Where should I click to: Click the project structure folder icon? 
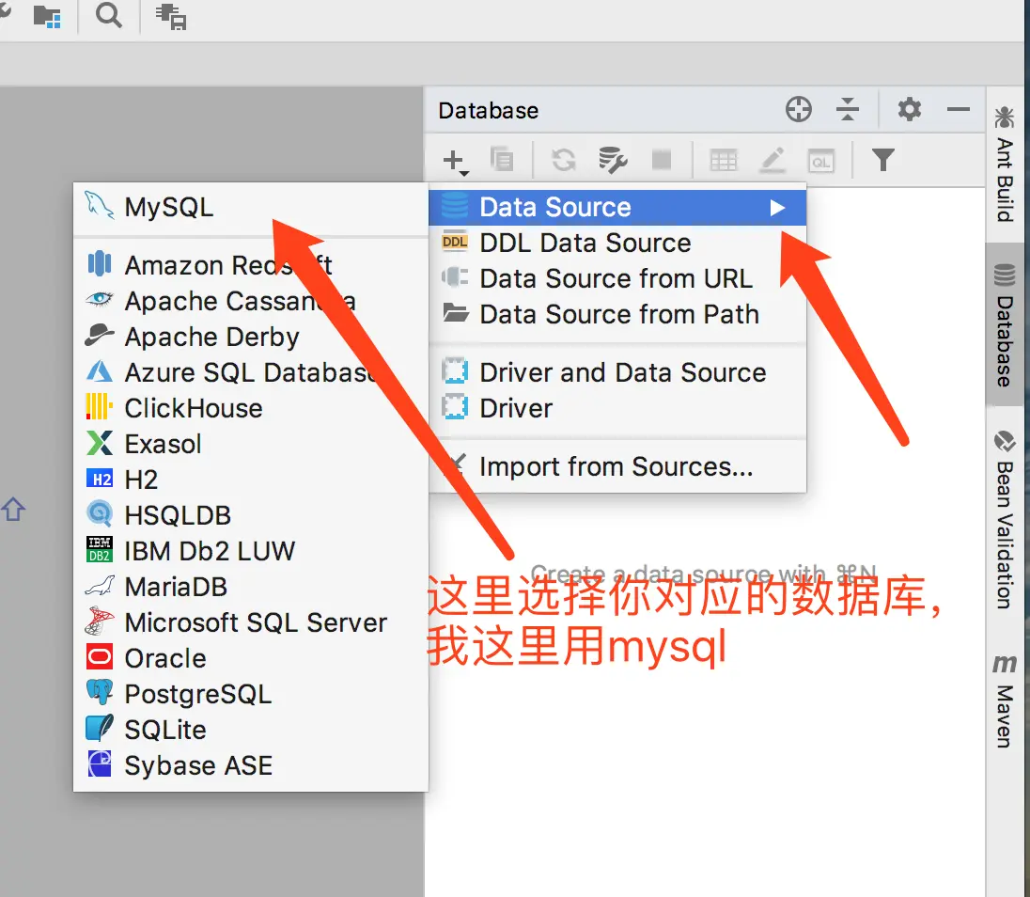(x=47, y=16)
